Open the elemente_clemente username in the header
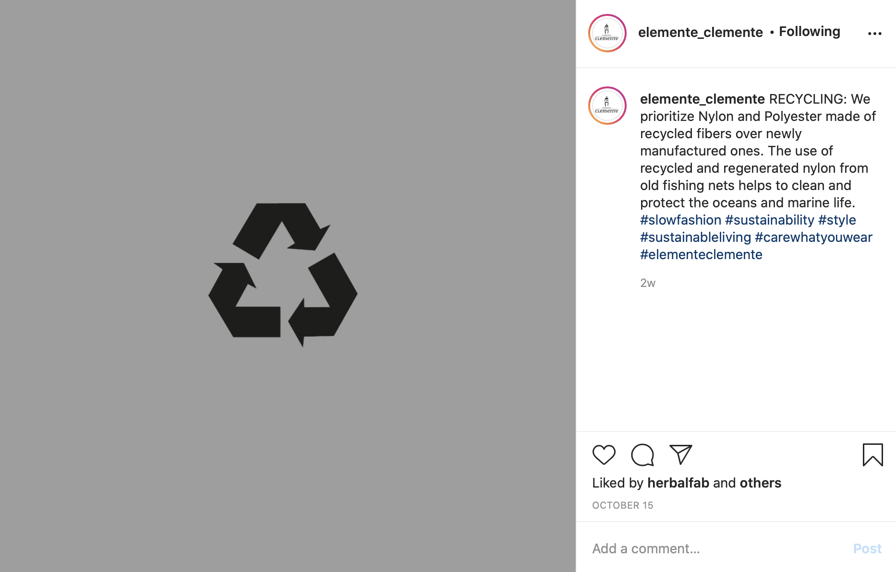 tap(700, 32)
